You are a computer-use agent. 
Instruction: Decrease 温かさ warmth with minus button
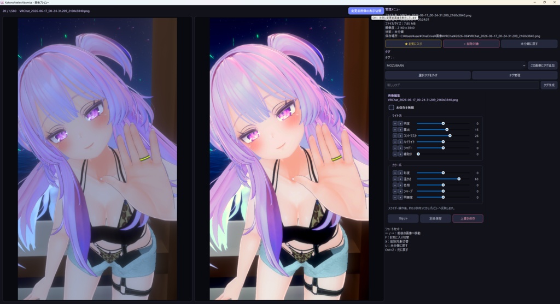point(395,179)
